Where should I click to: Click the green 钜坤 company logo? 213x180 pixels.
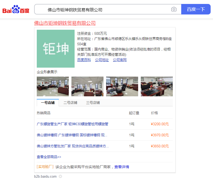pyautogui.click(x=56, y=49)
